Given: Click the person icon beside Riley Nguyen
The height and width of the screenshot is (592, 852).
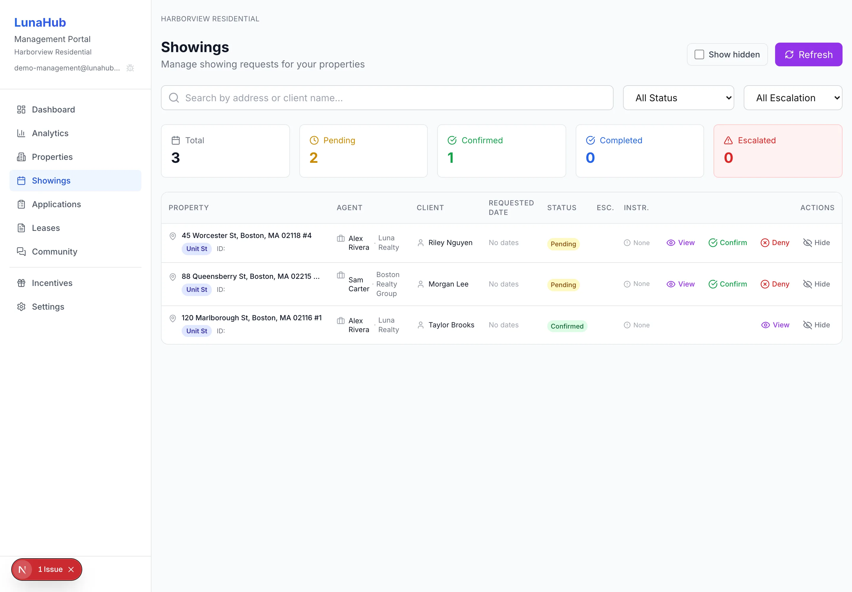Looking at the screenshot, I should [x=420, y=243].
